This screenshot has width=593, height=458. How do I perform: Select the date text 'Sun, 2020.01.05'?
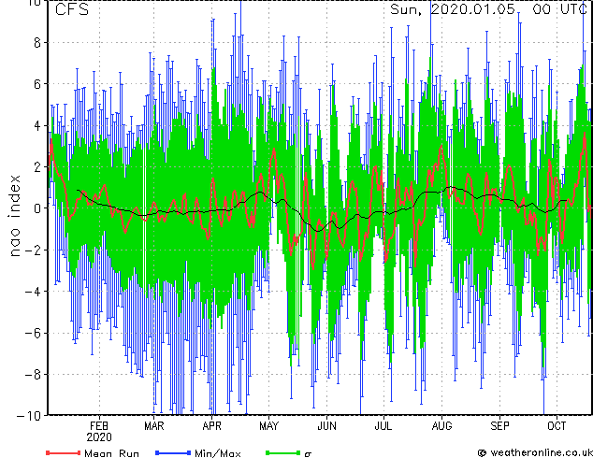pyautogui.click(x=453, y=9)
